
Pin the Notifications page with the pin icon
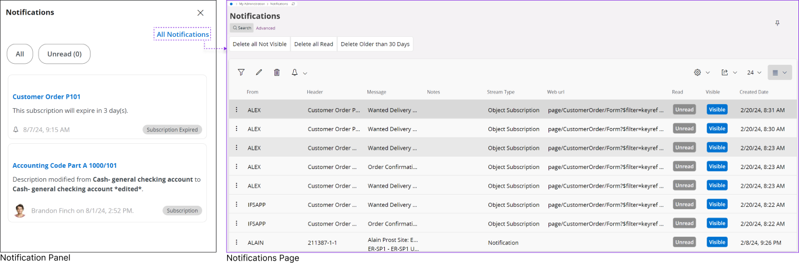(777, 23)
